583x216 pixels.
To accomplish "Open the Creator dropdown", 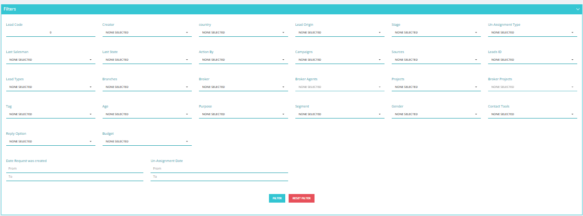I will (x=147, y=32).
